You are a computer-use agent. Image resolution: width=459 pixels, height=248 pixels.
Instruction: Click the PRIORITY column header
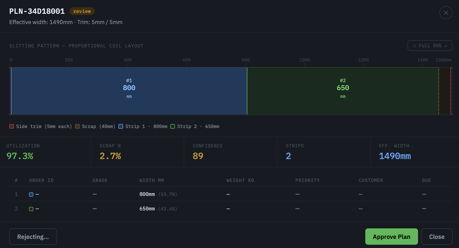pyautogui.click(x=308, y=180)
